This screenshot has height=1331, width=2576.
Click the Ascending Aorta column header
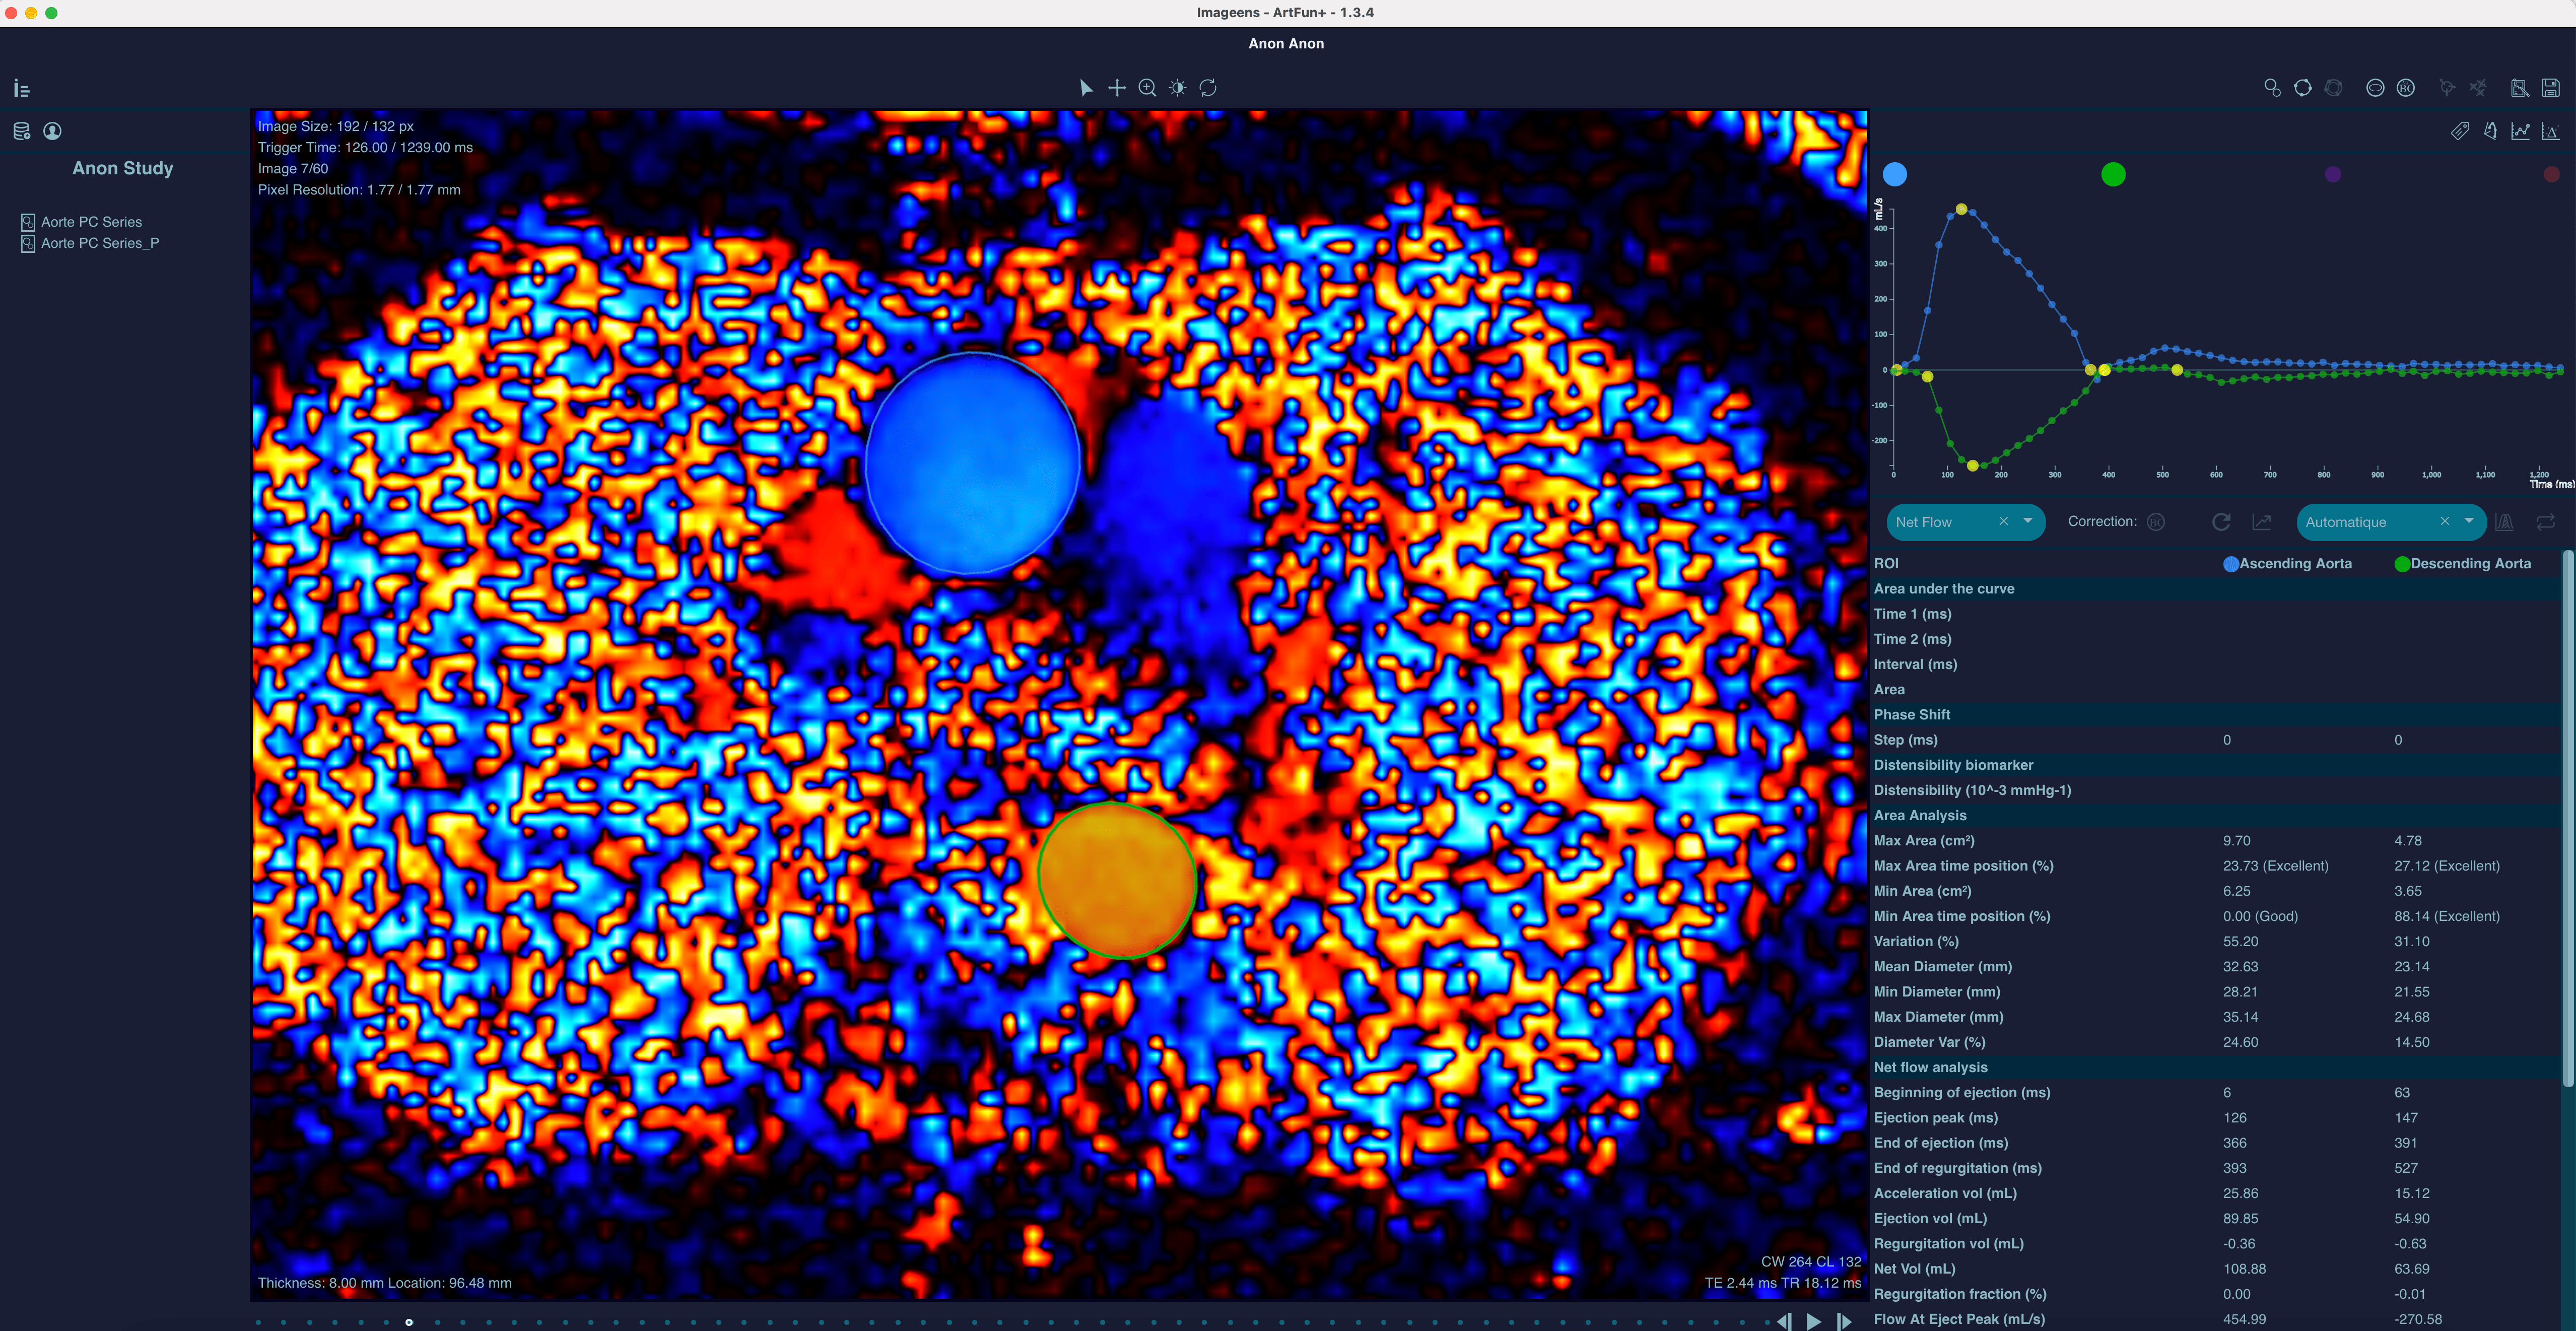coord(2287,564)
